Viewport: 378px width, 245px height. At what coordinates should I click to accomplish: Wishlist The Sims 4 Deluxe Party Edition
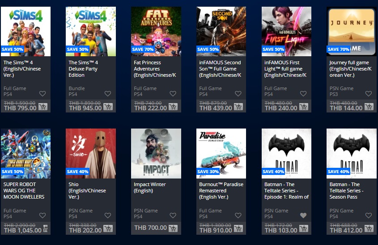pos(108,94)
